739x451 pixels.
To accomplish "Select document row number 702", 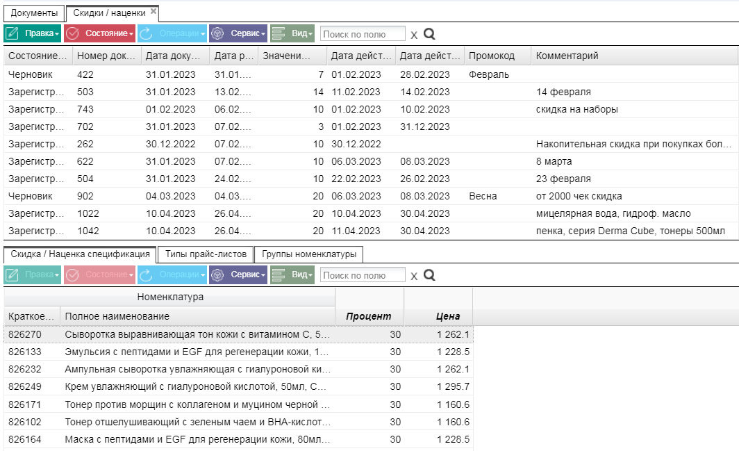I will tap(371, 126).
